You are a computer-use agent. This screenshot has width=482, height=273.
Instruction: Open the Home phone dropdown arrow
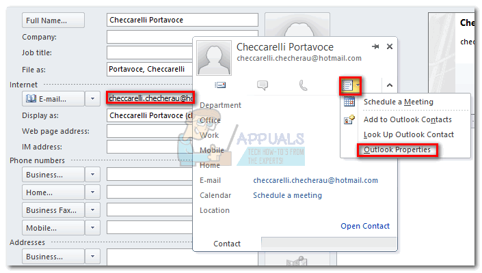[x=92, y=192]
